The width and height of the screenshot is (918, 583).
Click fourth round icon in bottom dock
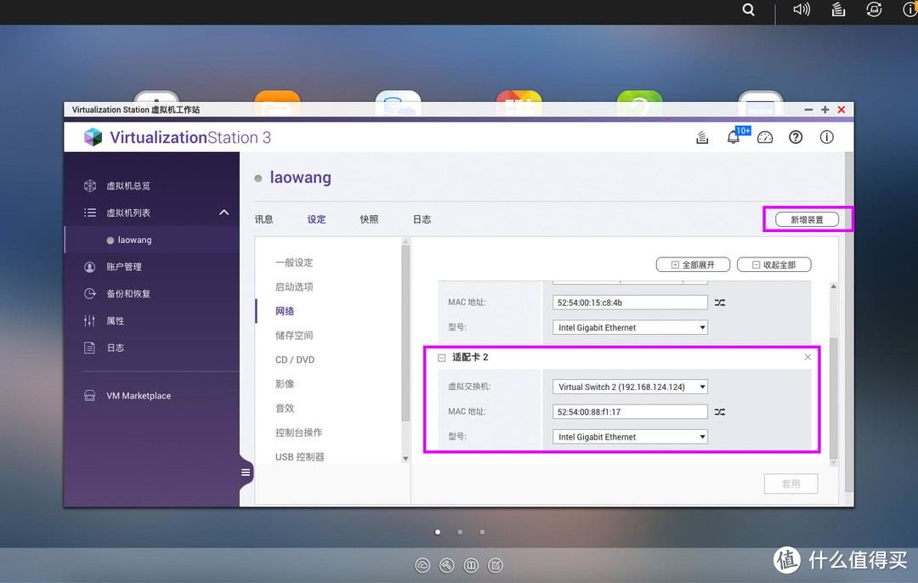coord(496,565)
